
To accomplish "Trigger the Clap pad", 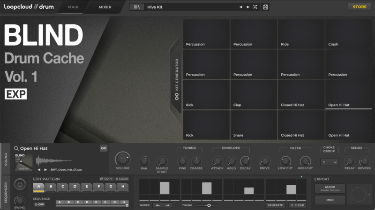I will pyautogui.click(x=254, y=95).
